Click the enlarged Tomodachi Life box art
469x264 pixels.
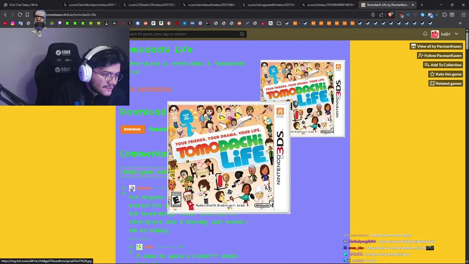tap(229, 158)
